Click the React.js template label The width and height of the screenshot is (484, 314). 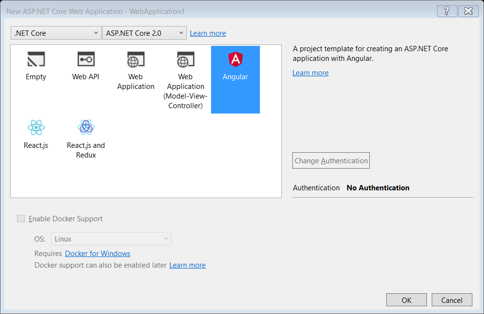tap(36, 145)
